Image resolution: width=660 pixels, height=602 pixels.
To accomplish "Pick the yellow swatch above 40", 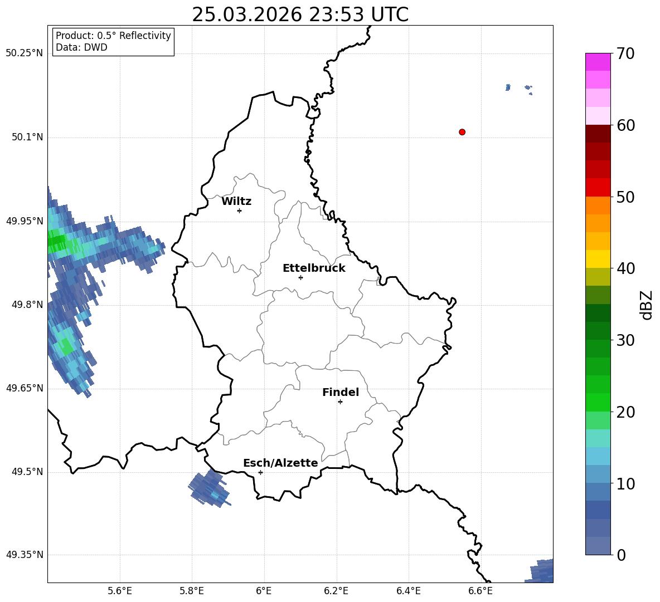I will coord(598,259).
